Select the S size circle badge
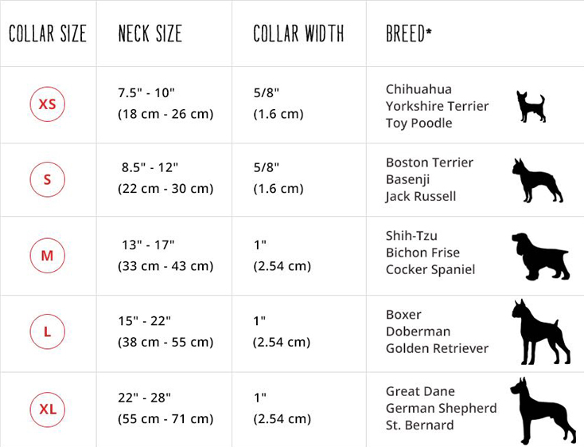Viewport: 584px width, 447px height. coord(47,179)
